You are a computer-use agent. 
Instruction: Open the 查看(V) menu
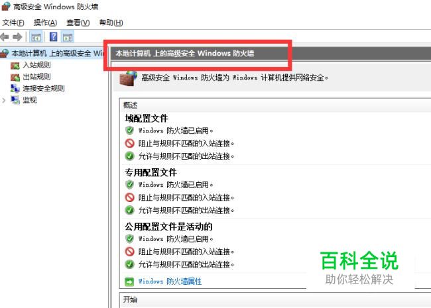point(78,23)
